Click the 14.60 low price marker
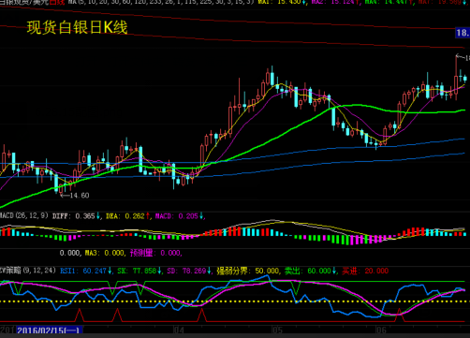This screenshot has width=470, height=338. pos(75,196)
